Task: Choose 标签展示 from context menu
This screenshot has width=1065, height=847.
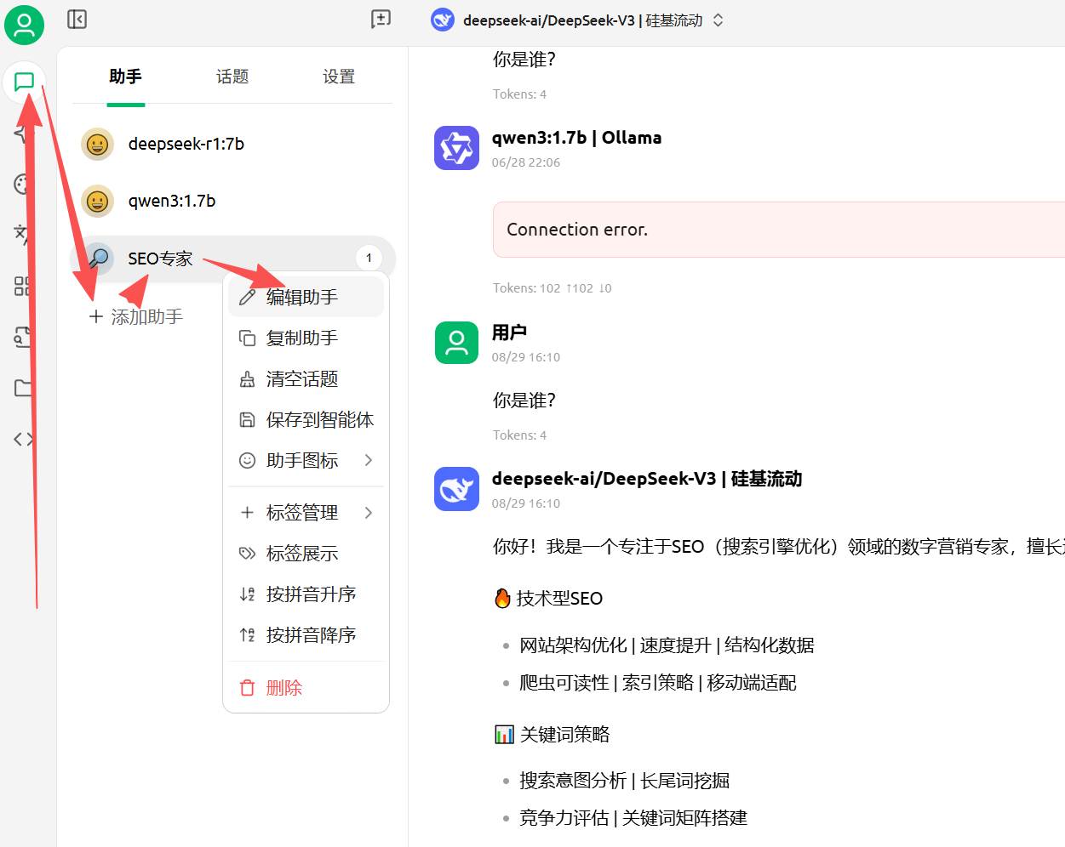Action: pyautogui.click(x=306, y=553)
